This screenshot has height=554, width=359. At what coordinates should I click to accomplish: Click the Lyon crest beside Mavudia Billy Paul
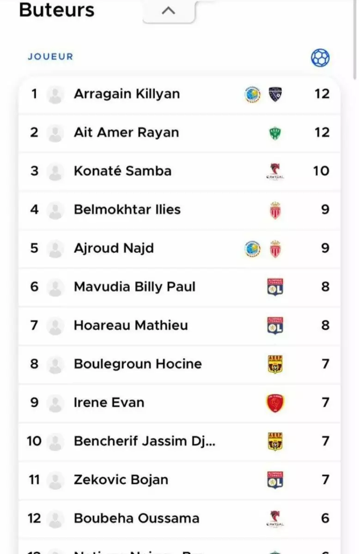275,287
